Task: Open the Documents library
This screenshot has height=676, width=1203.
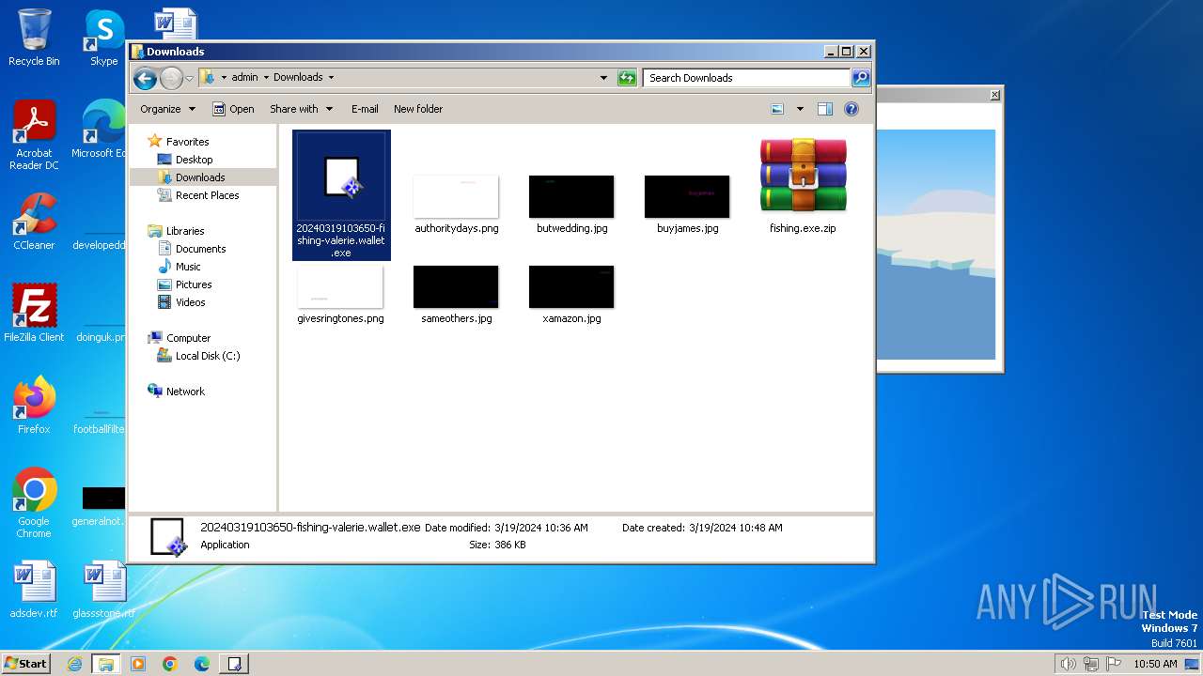Action: click(x=200, y=249)
